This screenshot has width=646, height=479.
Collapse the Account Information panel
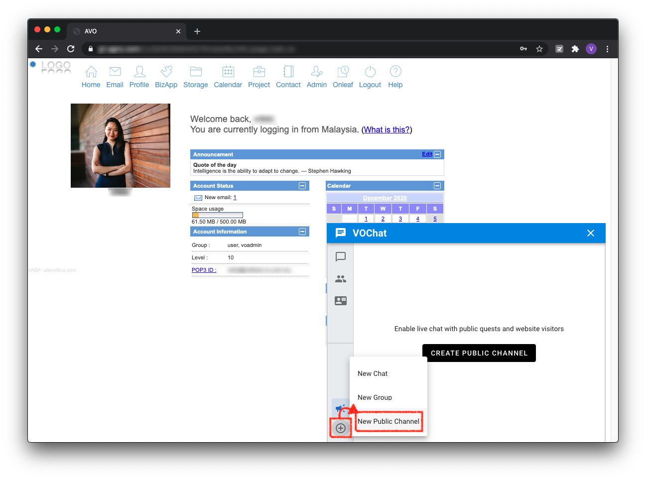tap(302, 232)
